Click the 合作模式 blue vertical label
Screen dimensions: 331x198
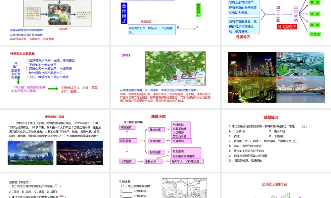pyautogui.click(x=124, y=13)
